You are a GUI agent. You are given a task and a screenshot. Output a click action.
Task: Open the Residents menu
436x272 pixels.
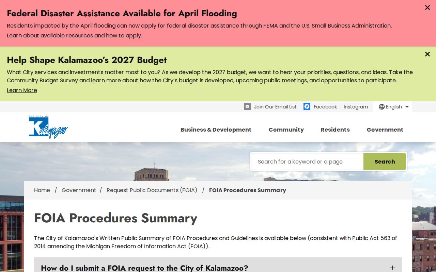tap(335, 130)
